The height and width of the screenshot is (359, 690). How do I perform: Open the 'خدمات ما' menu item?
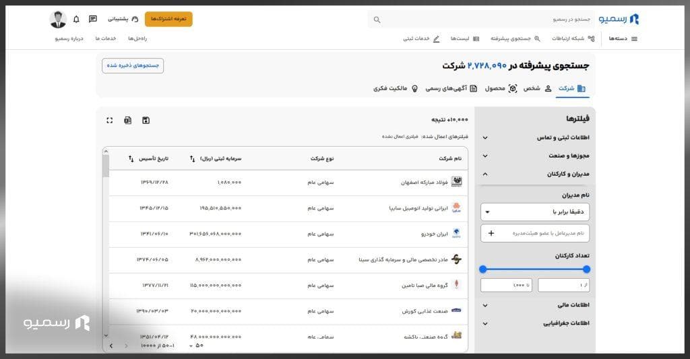point(106,38)
